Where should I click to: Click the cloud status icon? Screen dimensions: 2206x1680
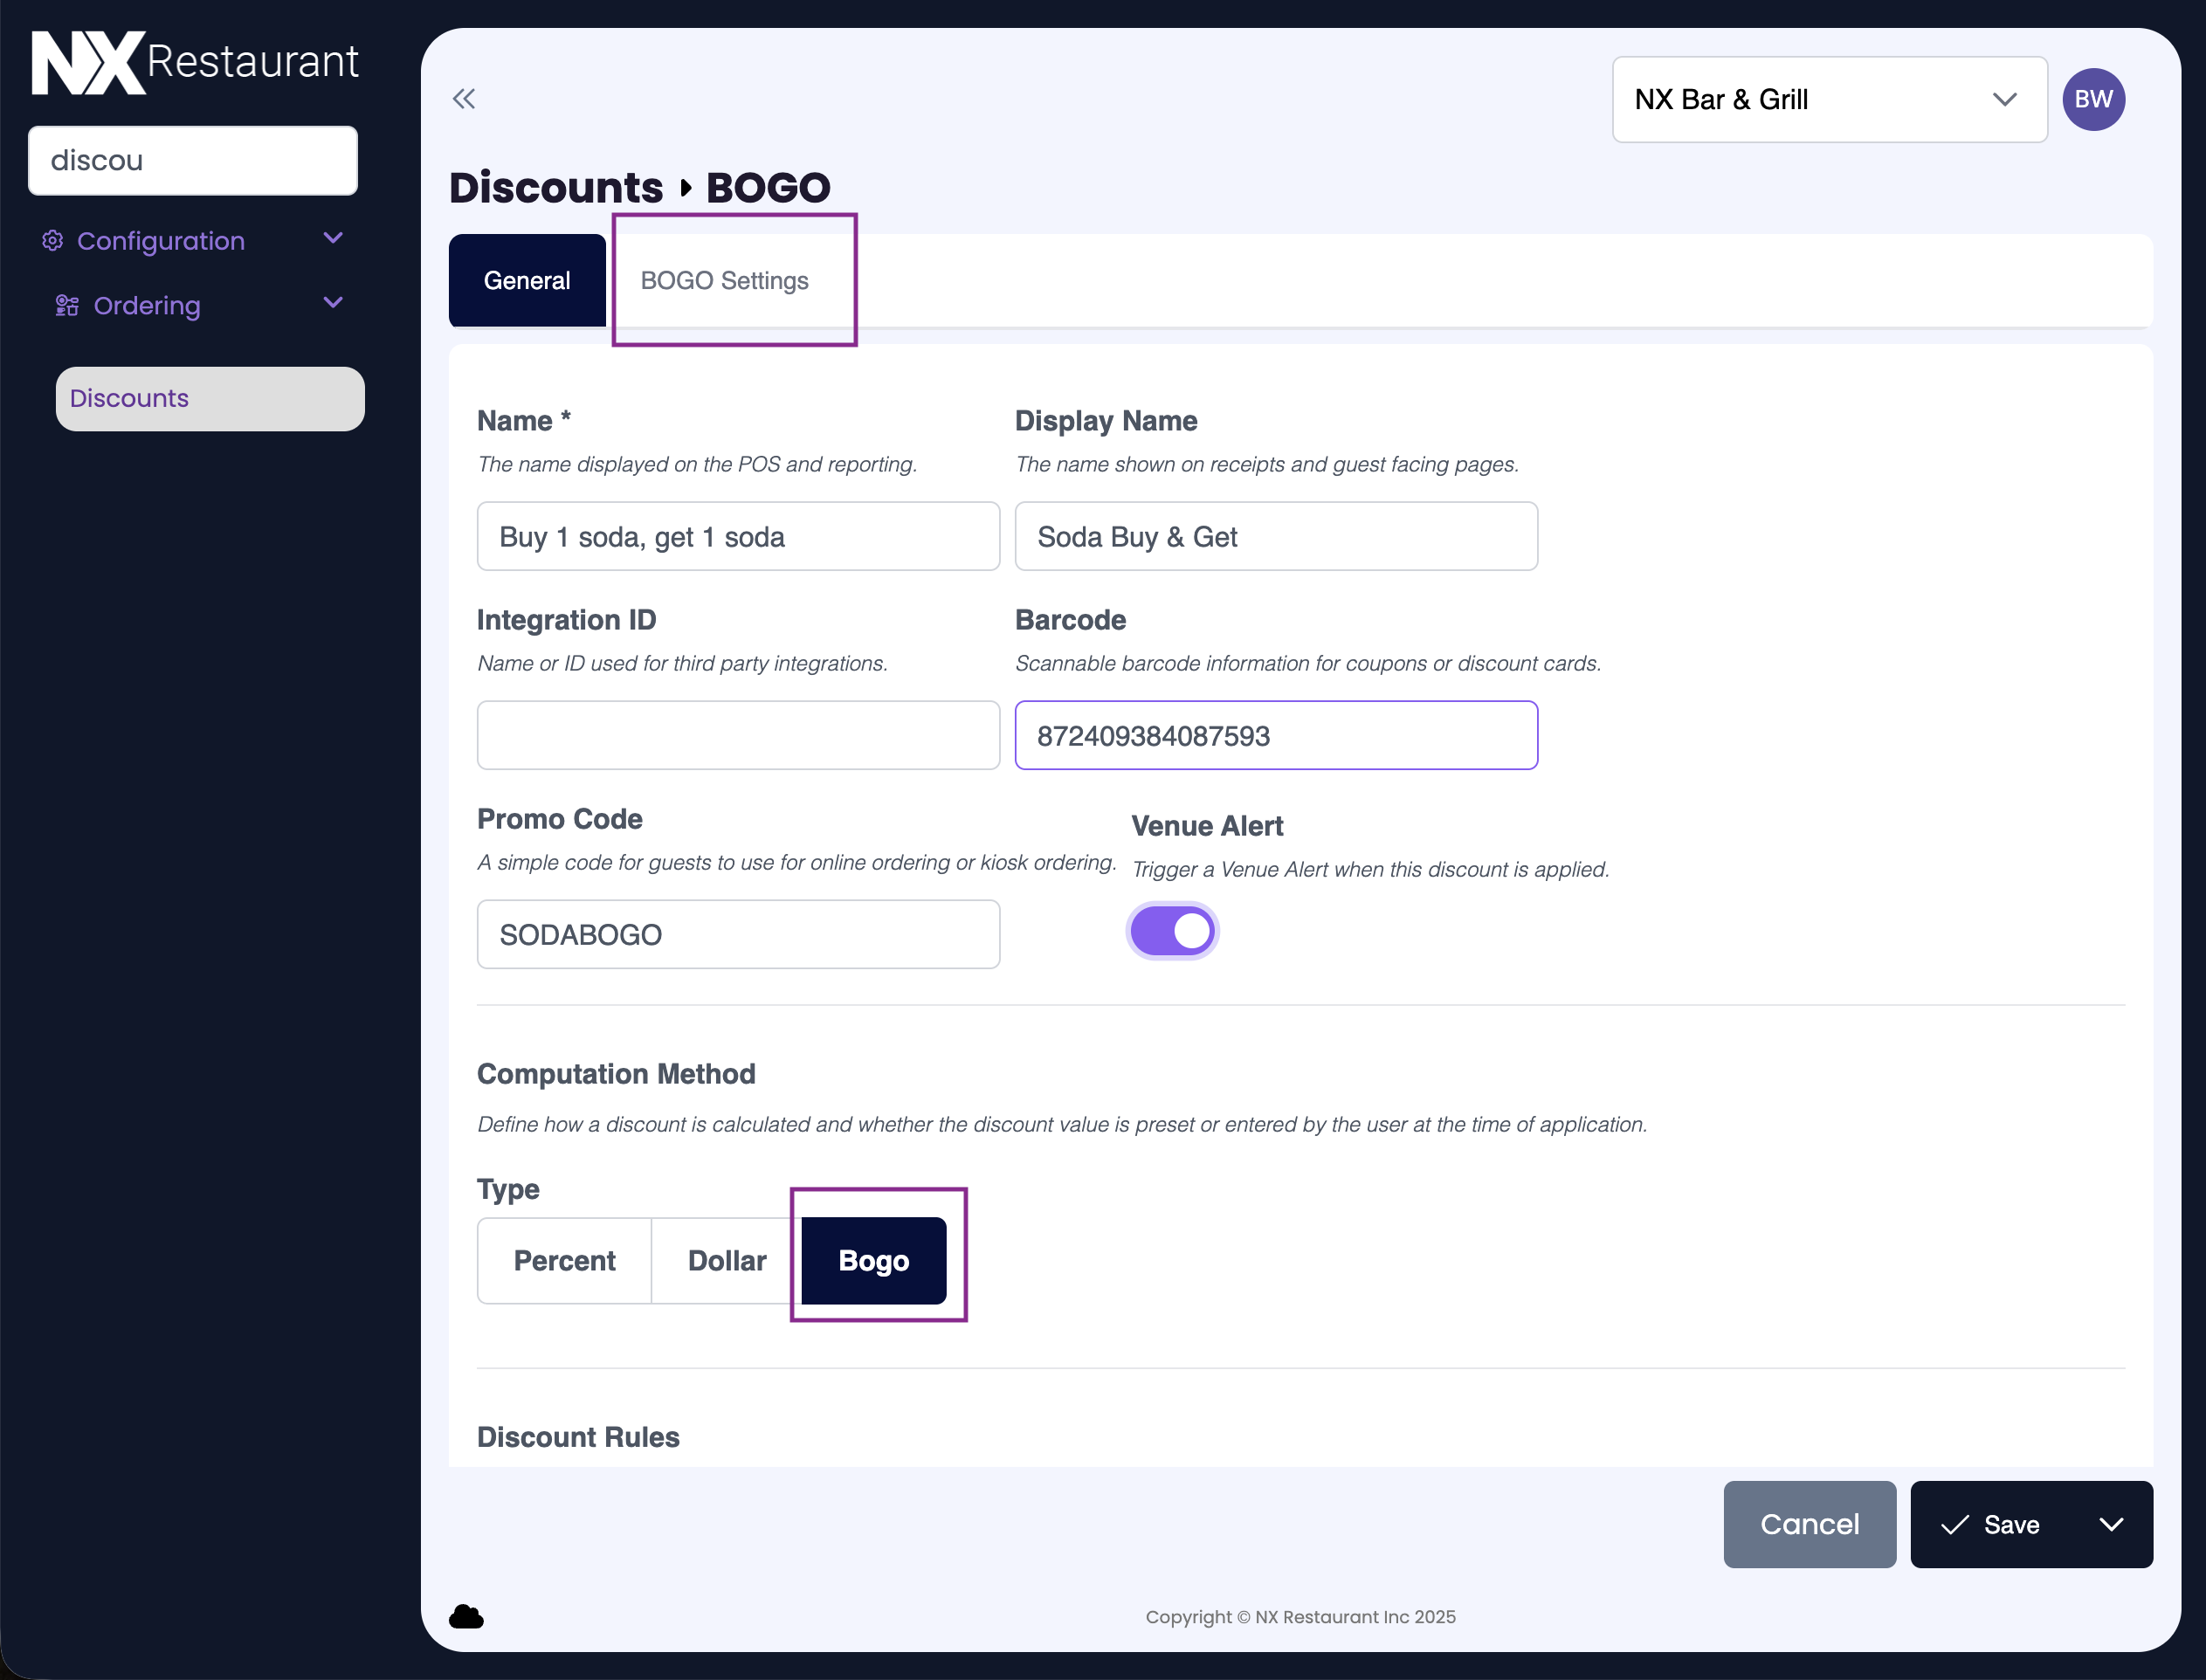(466, 1616)
